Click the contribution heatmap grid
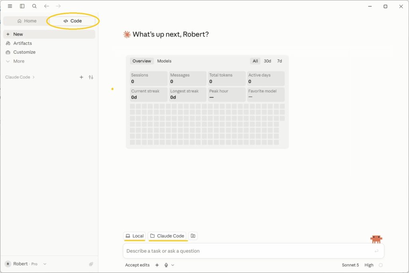The height and width of the screenshot is (273, 409). [207, 124]
